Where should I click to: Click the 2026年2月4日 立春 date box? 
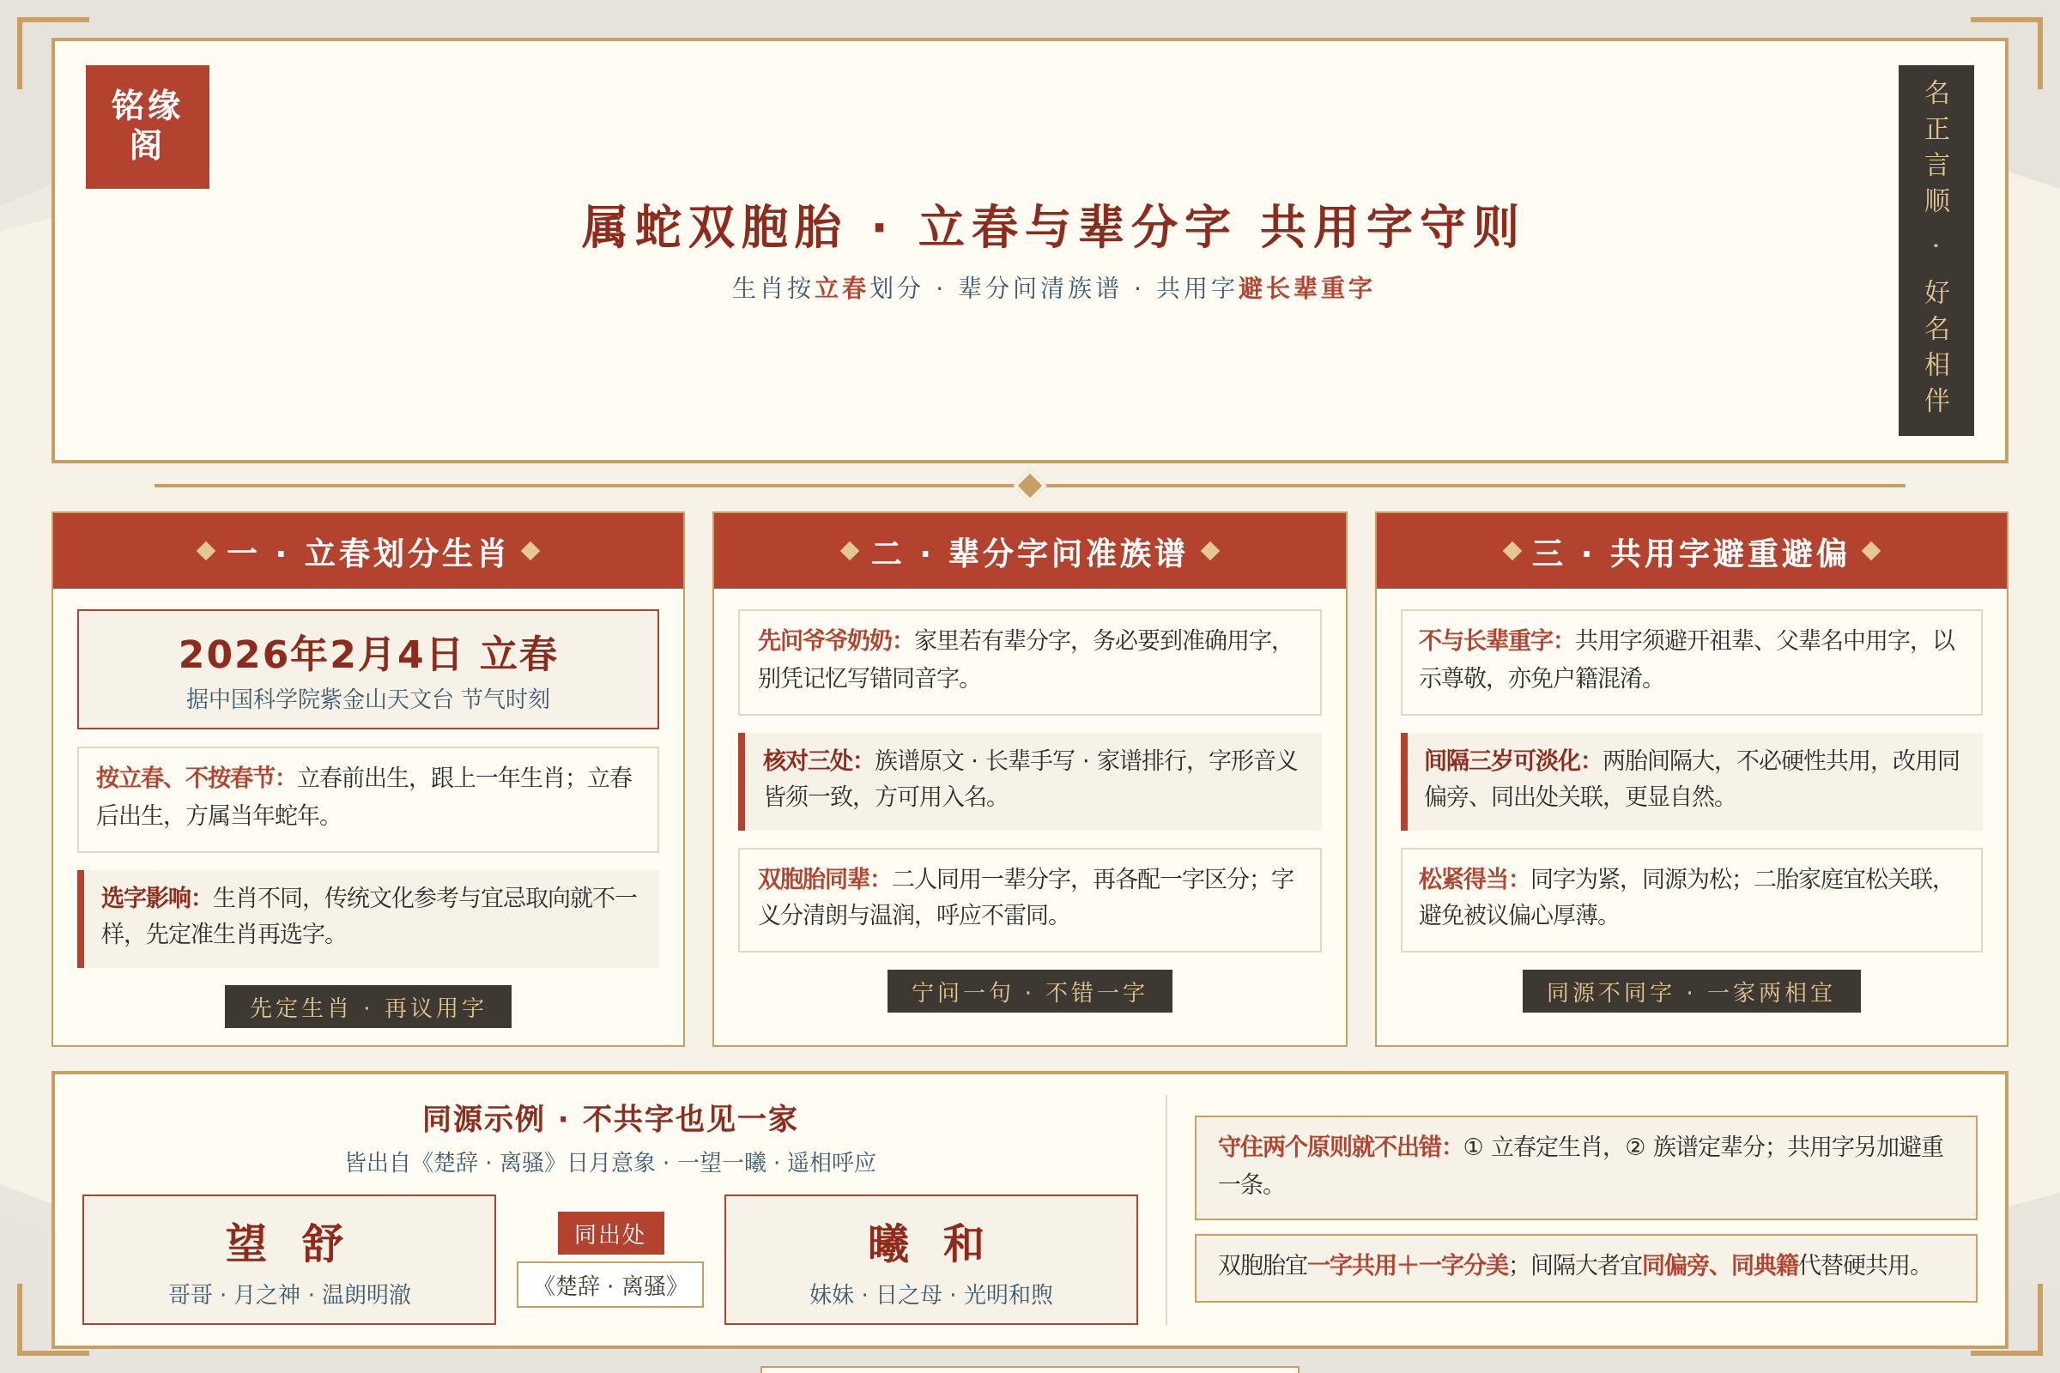click(x=368, y=669)
